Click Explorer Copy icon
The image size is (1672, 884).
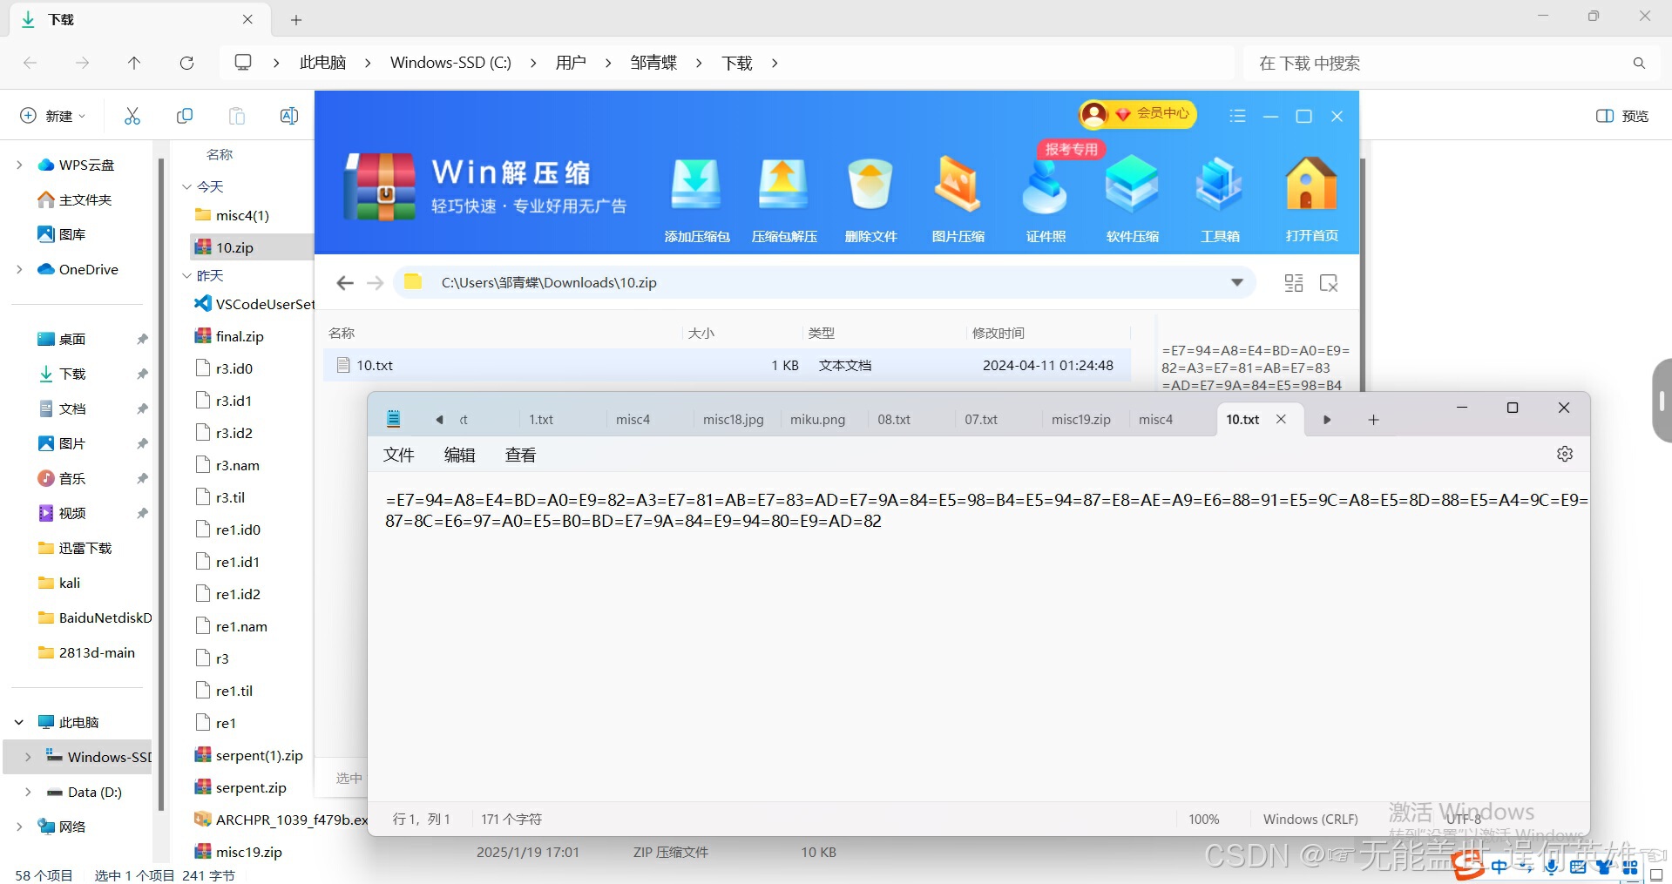(185, 116)
